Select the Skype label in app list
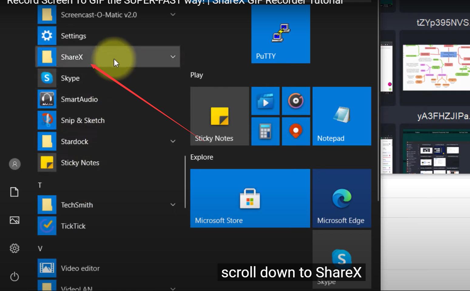The width and height of the screenshot is (470, 291). (x=70, y=78)
